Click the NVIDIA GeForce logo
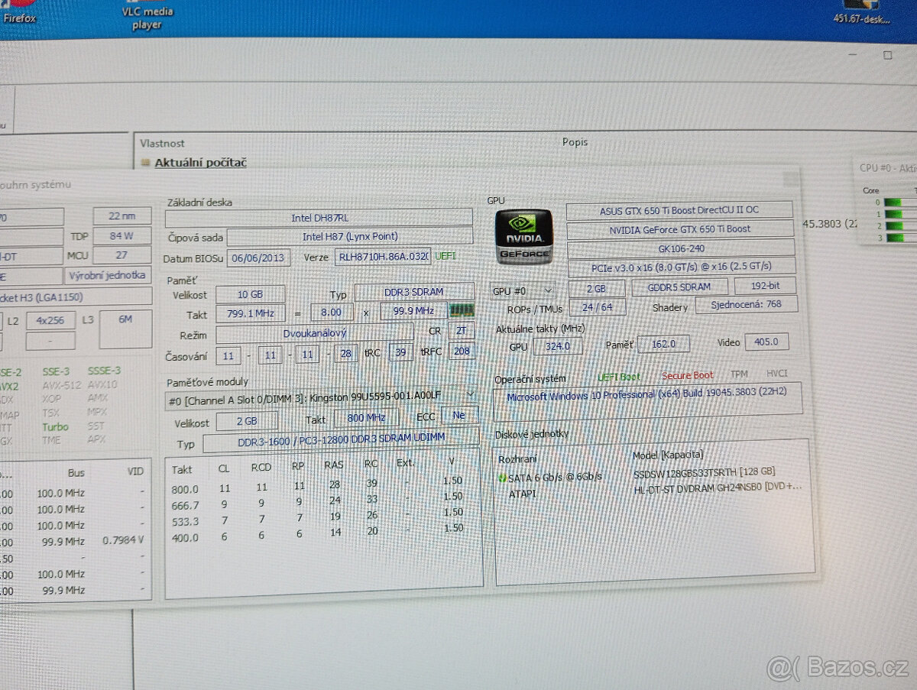This screenshot has width=917, height=690. click(523, 236)
